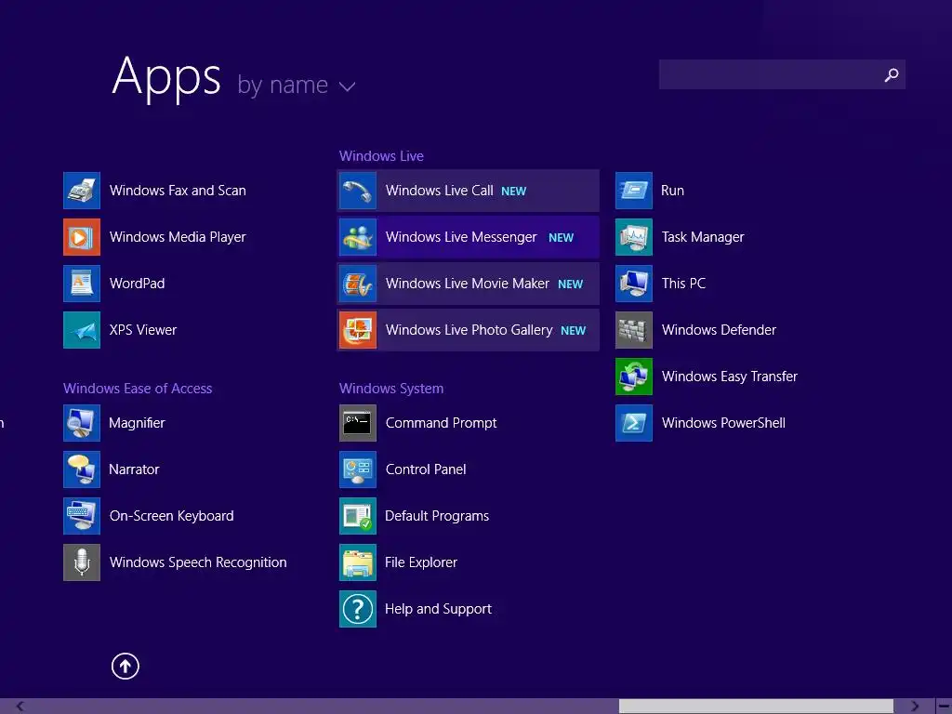
Task: Open the Windows Live Messenger icon
Action: coord(358,237)
